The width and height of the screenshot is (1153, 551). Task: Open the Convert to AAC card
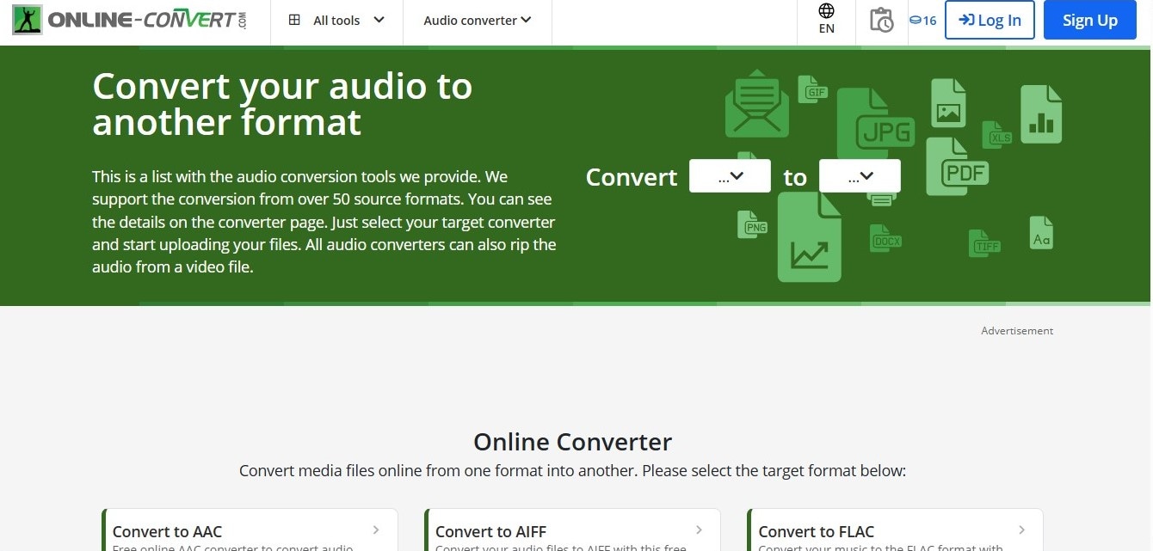[x=250, y=530]
